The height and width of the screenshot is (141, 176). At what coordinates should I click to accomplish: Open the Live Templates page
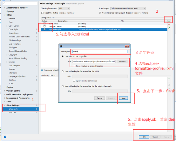15,44
